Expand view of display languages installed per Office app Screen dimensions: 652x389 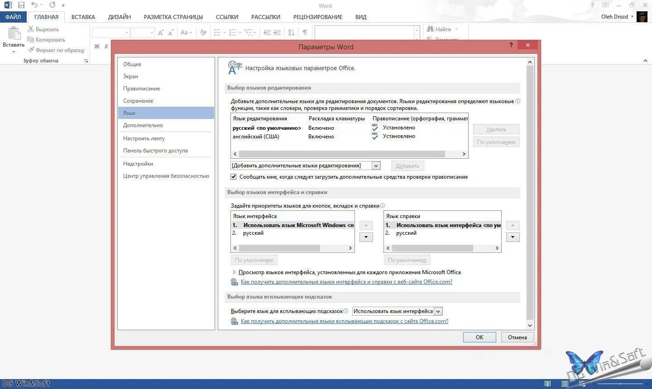coord(234,272)
